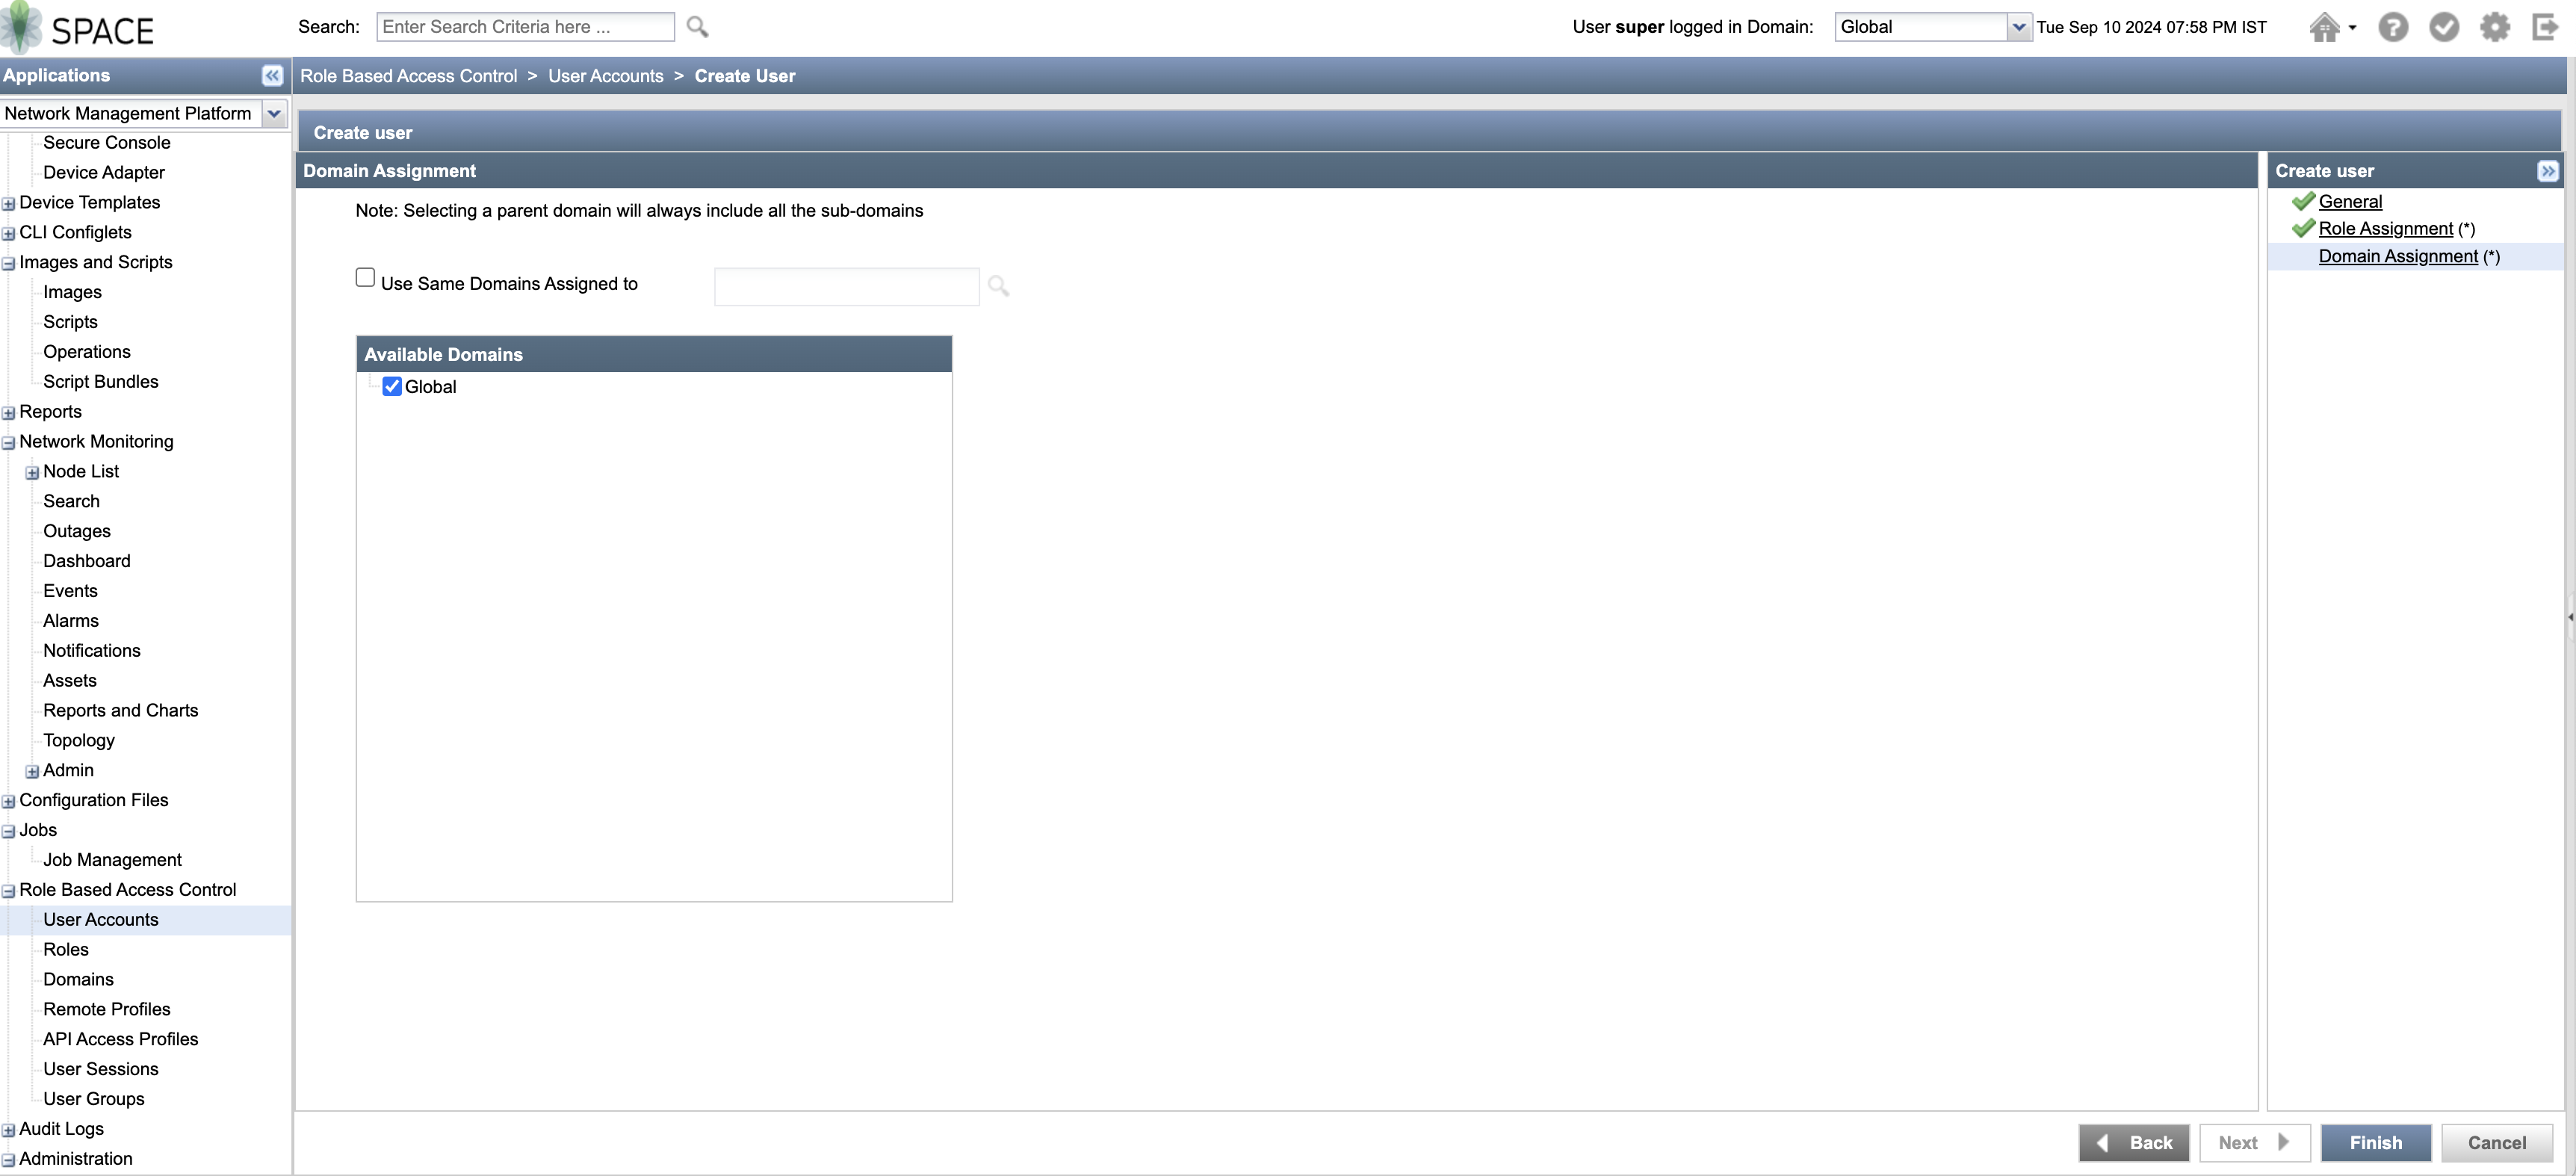Collapse the Role Based Access Control node

[x=9, y=892]
